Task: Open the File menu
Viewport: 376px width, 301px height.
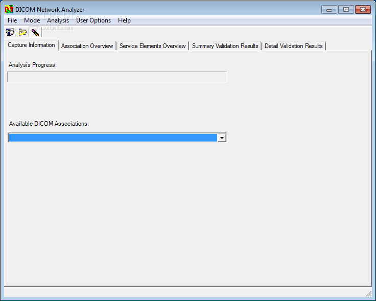Action: [12, 20]
